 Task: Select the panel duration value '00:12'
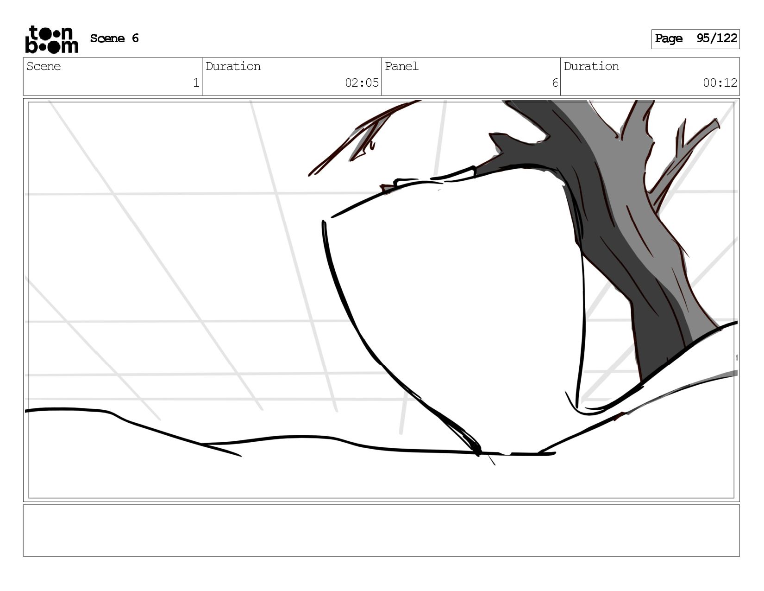point(720,83)
